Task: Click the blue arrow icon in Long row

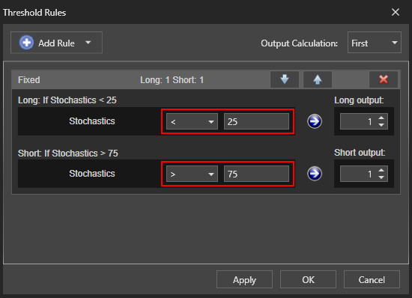Action: (x=315, y=121)
